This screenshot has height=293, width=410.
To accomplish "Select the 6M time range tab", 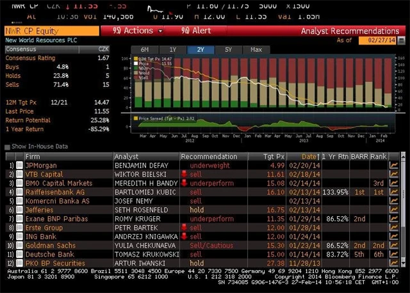I will tap(145, 49).
